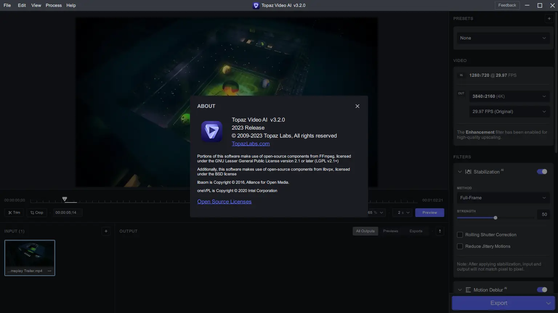Minimize the Topaz Video AI window
This screenshot has width=558, height=313.
[x=527, y=5]
